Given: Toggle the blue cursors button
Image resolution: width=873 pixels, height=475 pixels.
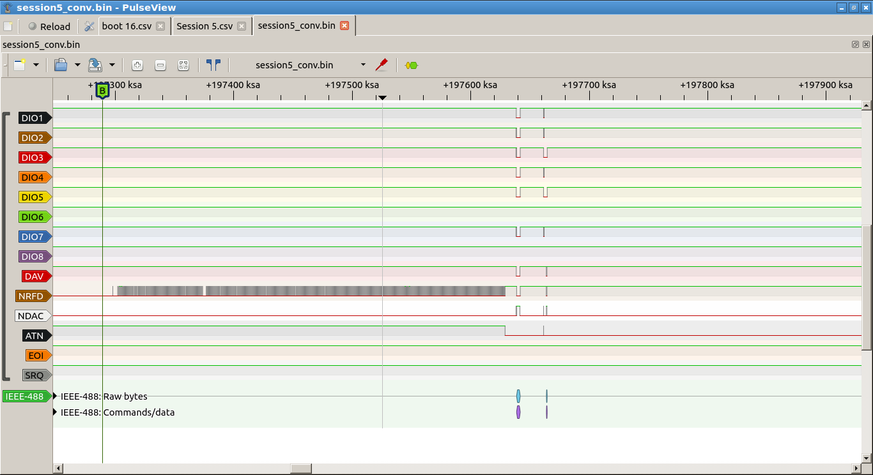Looking at the screenshot, I should (x=213, y=65).
